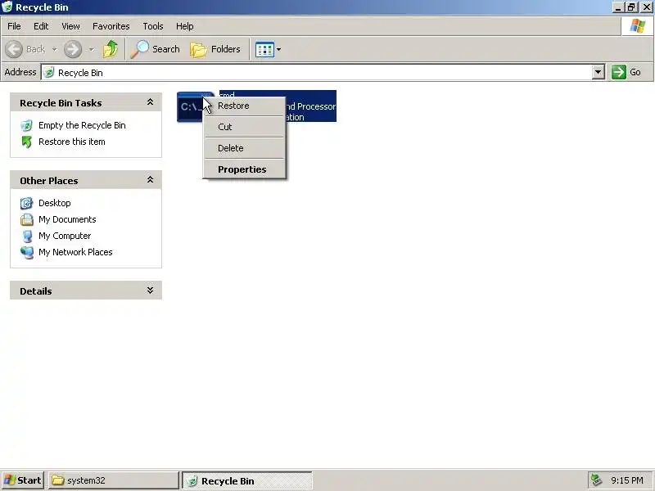Viewport: 655px width, 491px height.
Task: Open the Help menu
Action: point(185,26)
